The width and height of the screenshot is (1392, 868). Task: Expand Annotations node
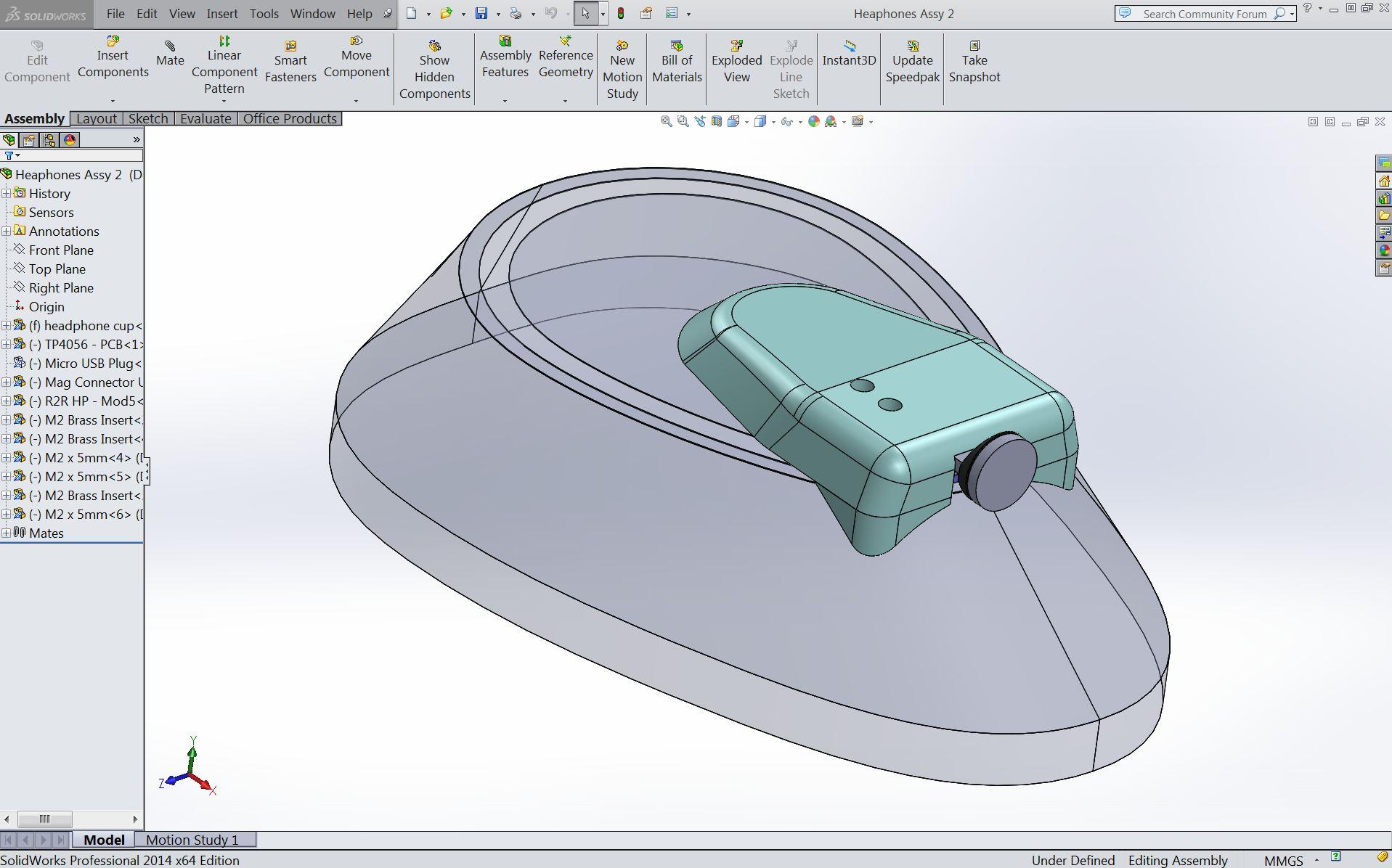coord(6,232)
